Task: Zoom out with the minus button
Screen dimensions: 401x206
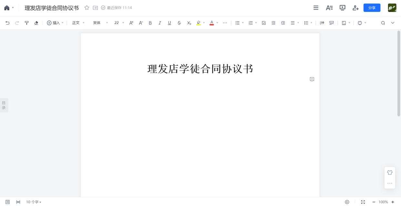Action: (374, 202)
